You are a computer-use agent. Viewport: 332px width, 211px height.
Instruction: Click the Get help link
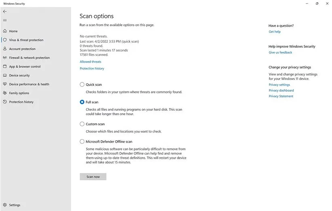tap(275, 32)
